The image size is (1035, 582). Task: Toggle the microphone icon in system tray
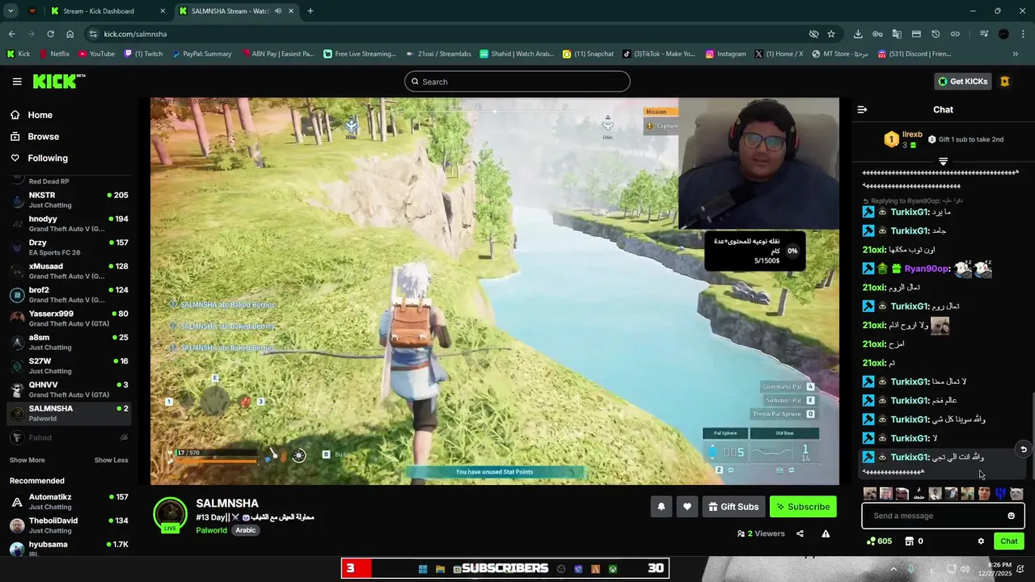click(x=911, y=570)
